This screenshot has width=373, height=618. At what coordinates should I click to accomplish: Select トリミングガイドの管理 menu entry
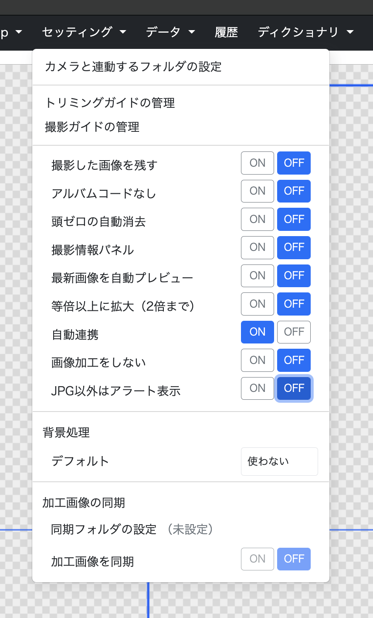click(x=110, y=103)
